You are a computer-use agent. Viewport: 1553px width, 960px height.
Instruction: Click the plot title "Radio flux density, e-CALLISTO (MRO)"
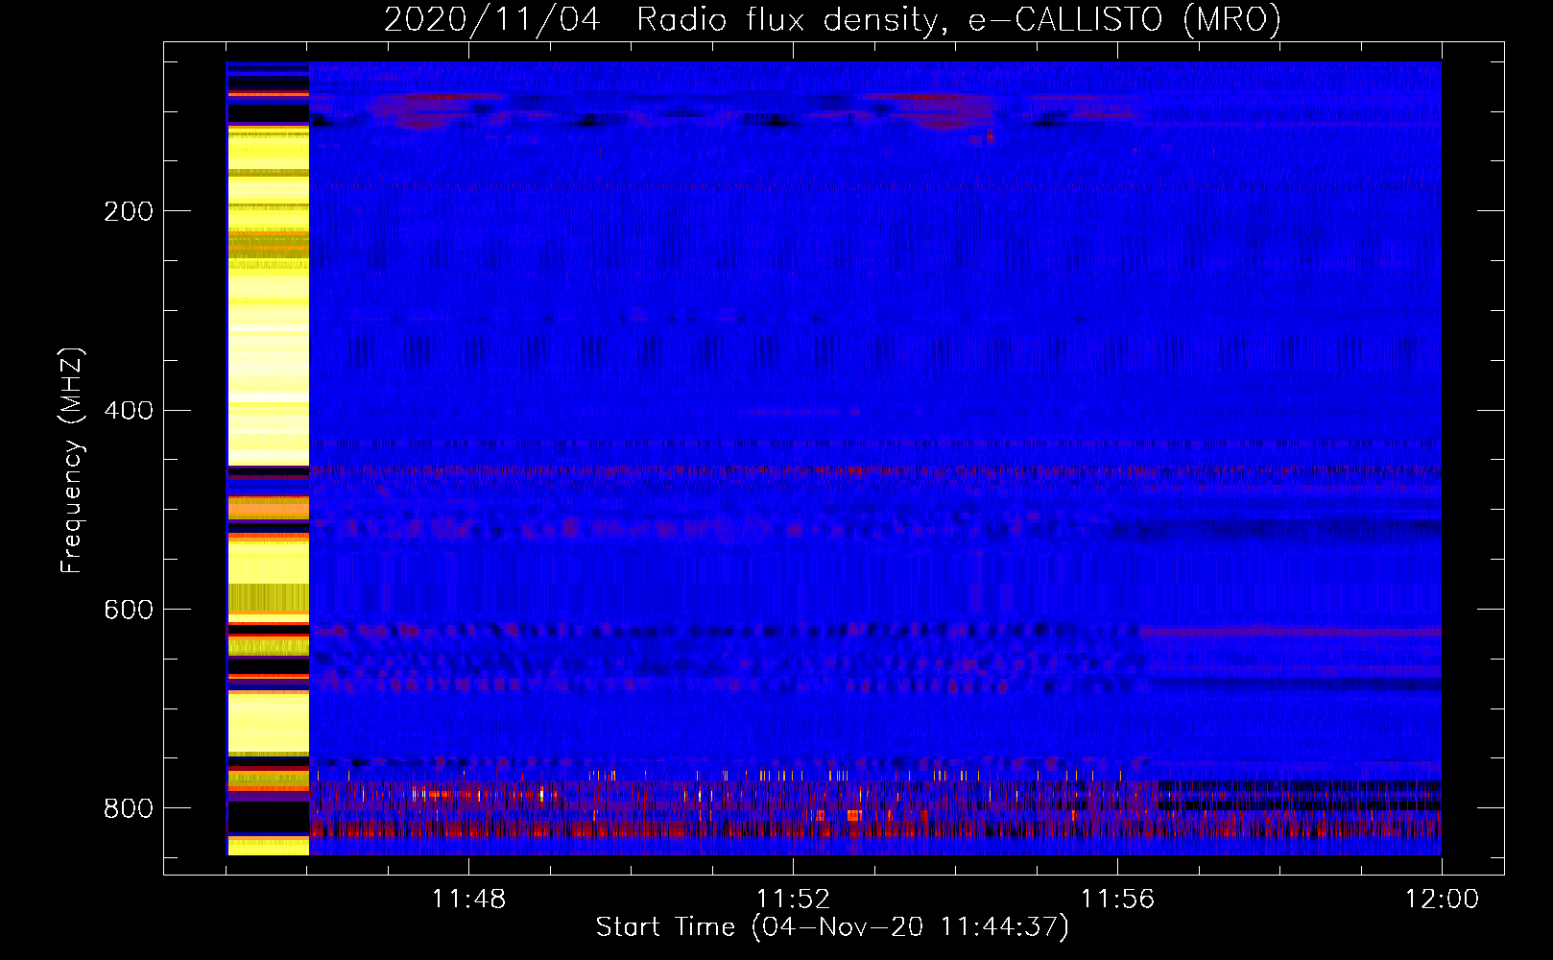click(x=959, y=19)
